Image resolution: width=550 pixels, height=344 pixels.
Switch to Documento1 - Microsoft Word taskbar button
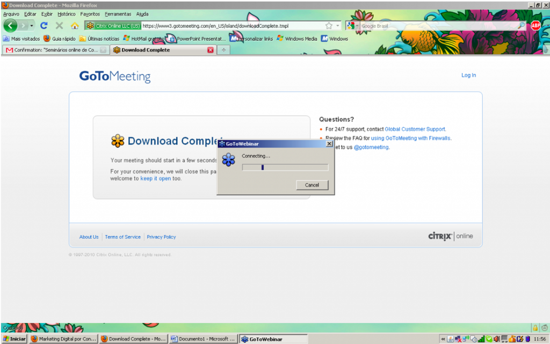(203, 339)
